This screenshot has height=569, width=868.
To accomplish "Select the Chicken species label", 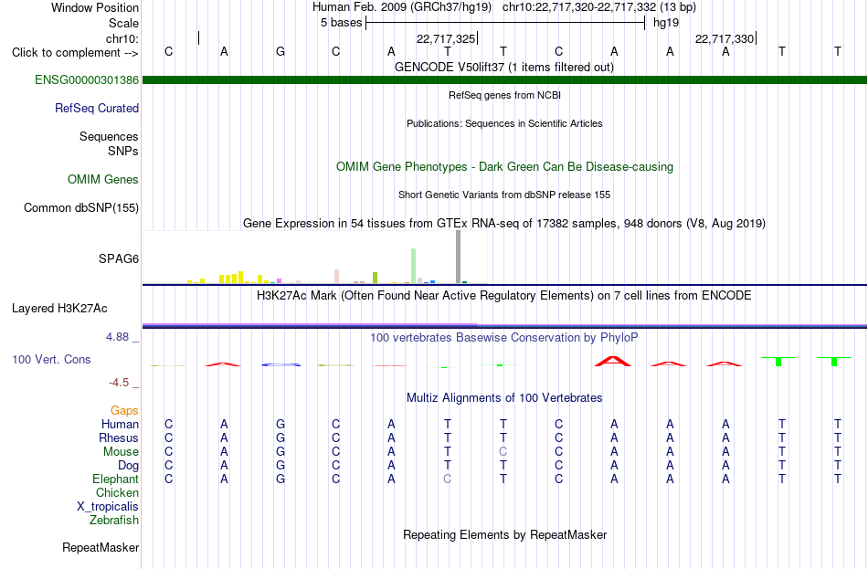I will point(117,492).
